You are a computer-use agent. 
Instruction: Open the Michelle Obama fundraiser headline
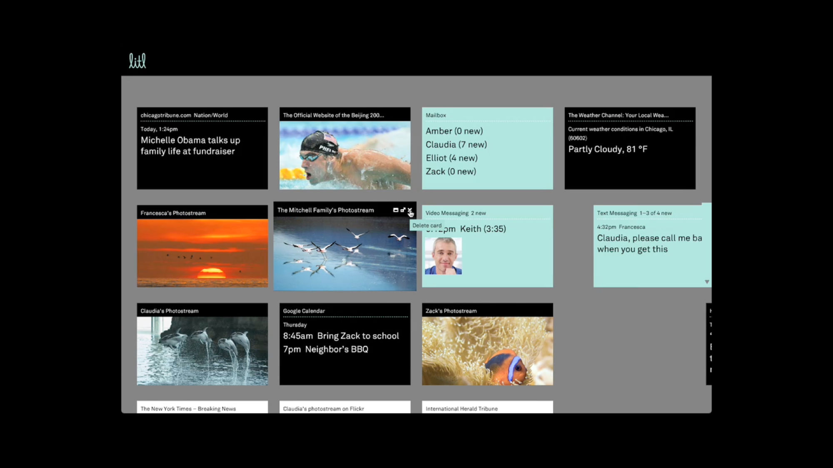(x=190, y=146)
